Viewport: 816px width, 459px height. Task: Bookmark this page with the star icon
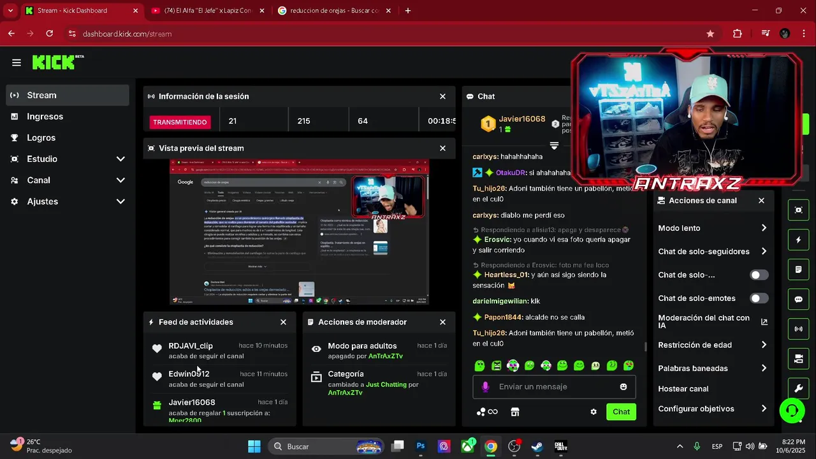(x=710, y=34)
